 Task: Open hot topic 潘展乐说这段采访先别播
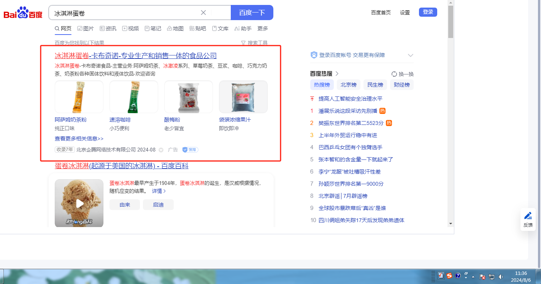tap(348, 111)
